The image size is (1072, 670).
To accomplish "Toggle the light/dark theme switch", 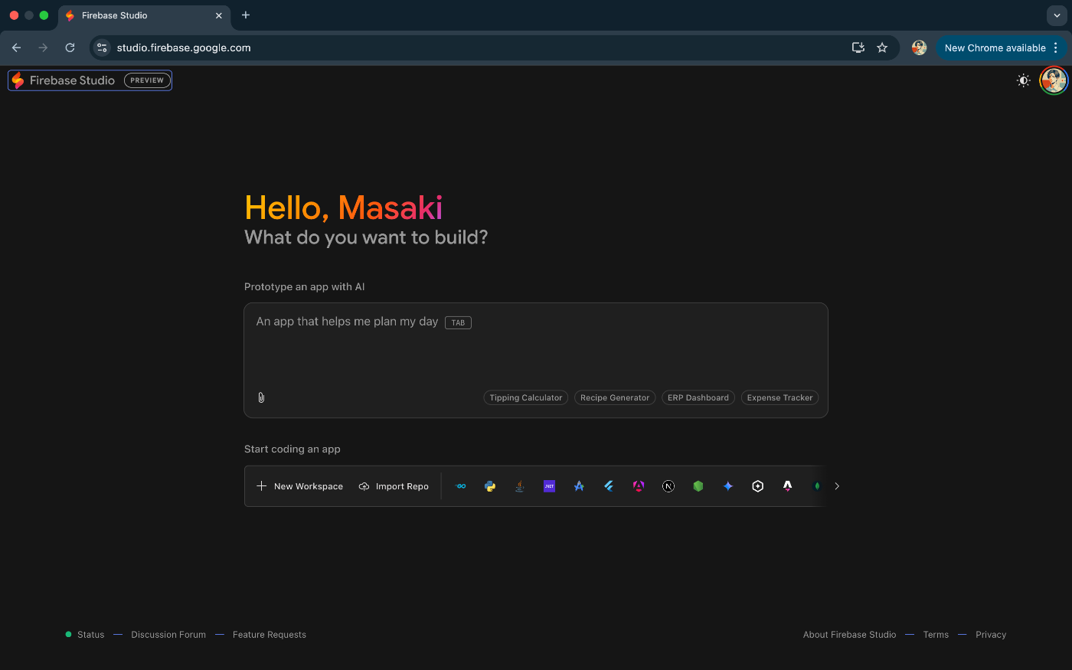I will click(1023, 80).
